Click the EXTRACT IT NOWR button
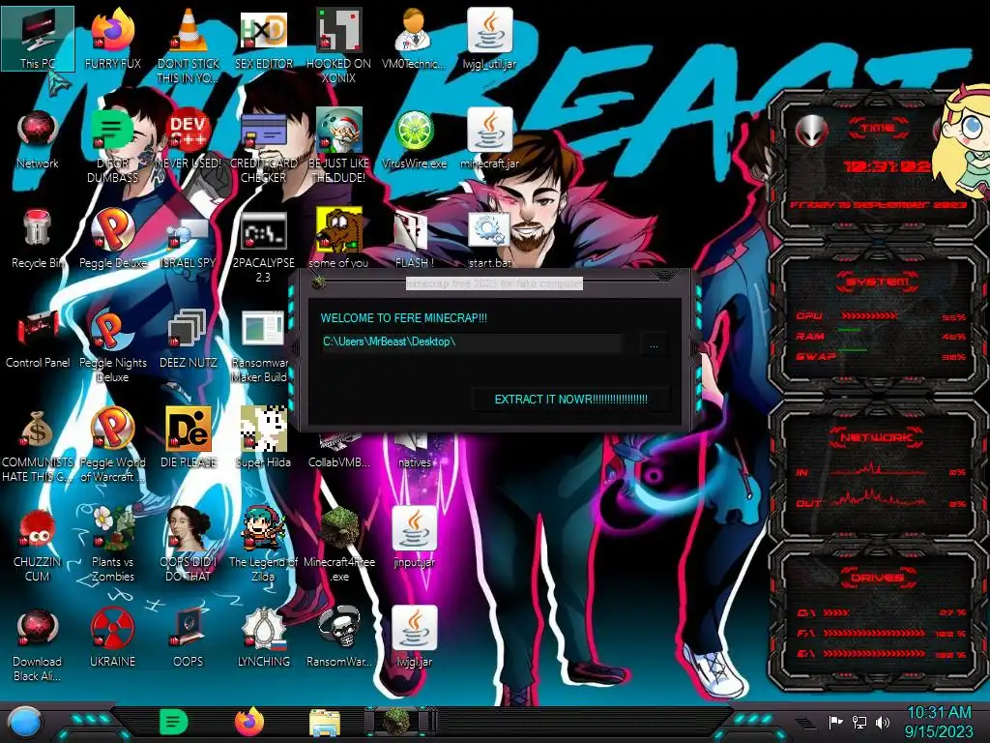 pos(570,400)
